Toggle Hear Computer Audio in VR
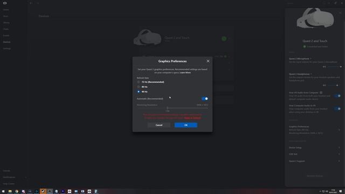345x194 pixels. click(337, 109)
